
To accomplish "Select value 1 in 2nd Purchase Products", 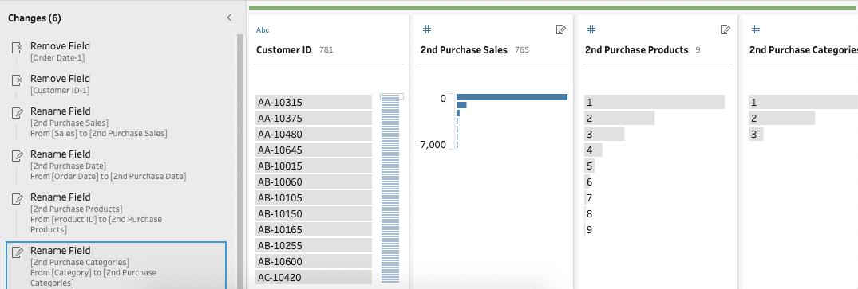I will pyautogui.click(x=654, y=102).
